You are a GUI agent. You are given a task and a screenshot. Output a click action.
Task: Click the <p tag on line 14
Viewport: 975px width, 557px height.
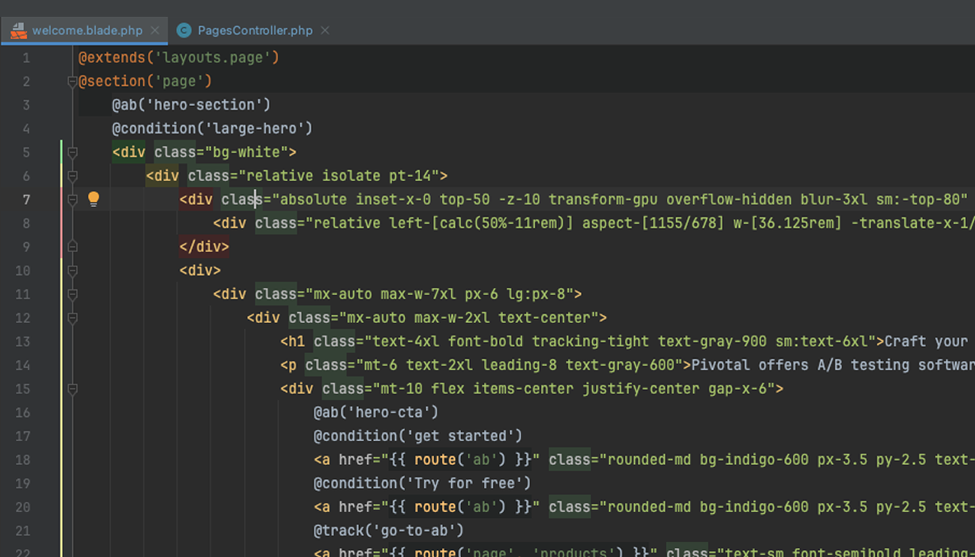[288, 365]
